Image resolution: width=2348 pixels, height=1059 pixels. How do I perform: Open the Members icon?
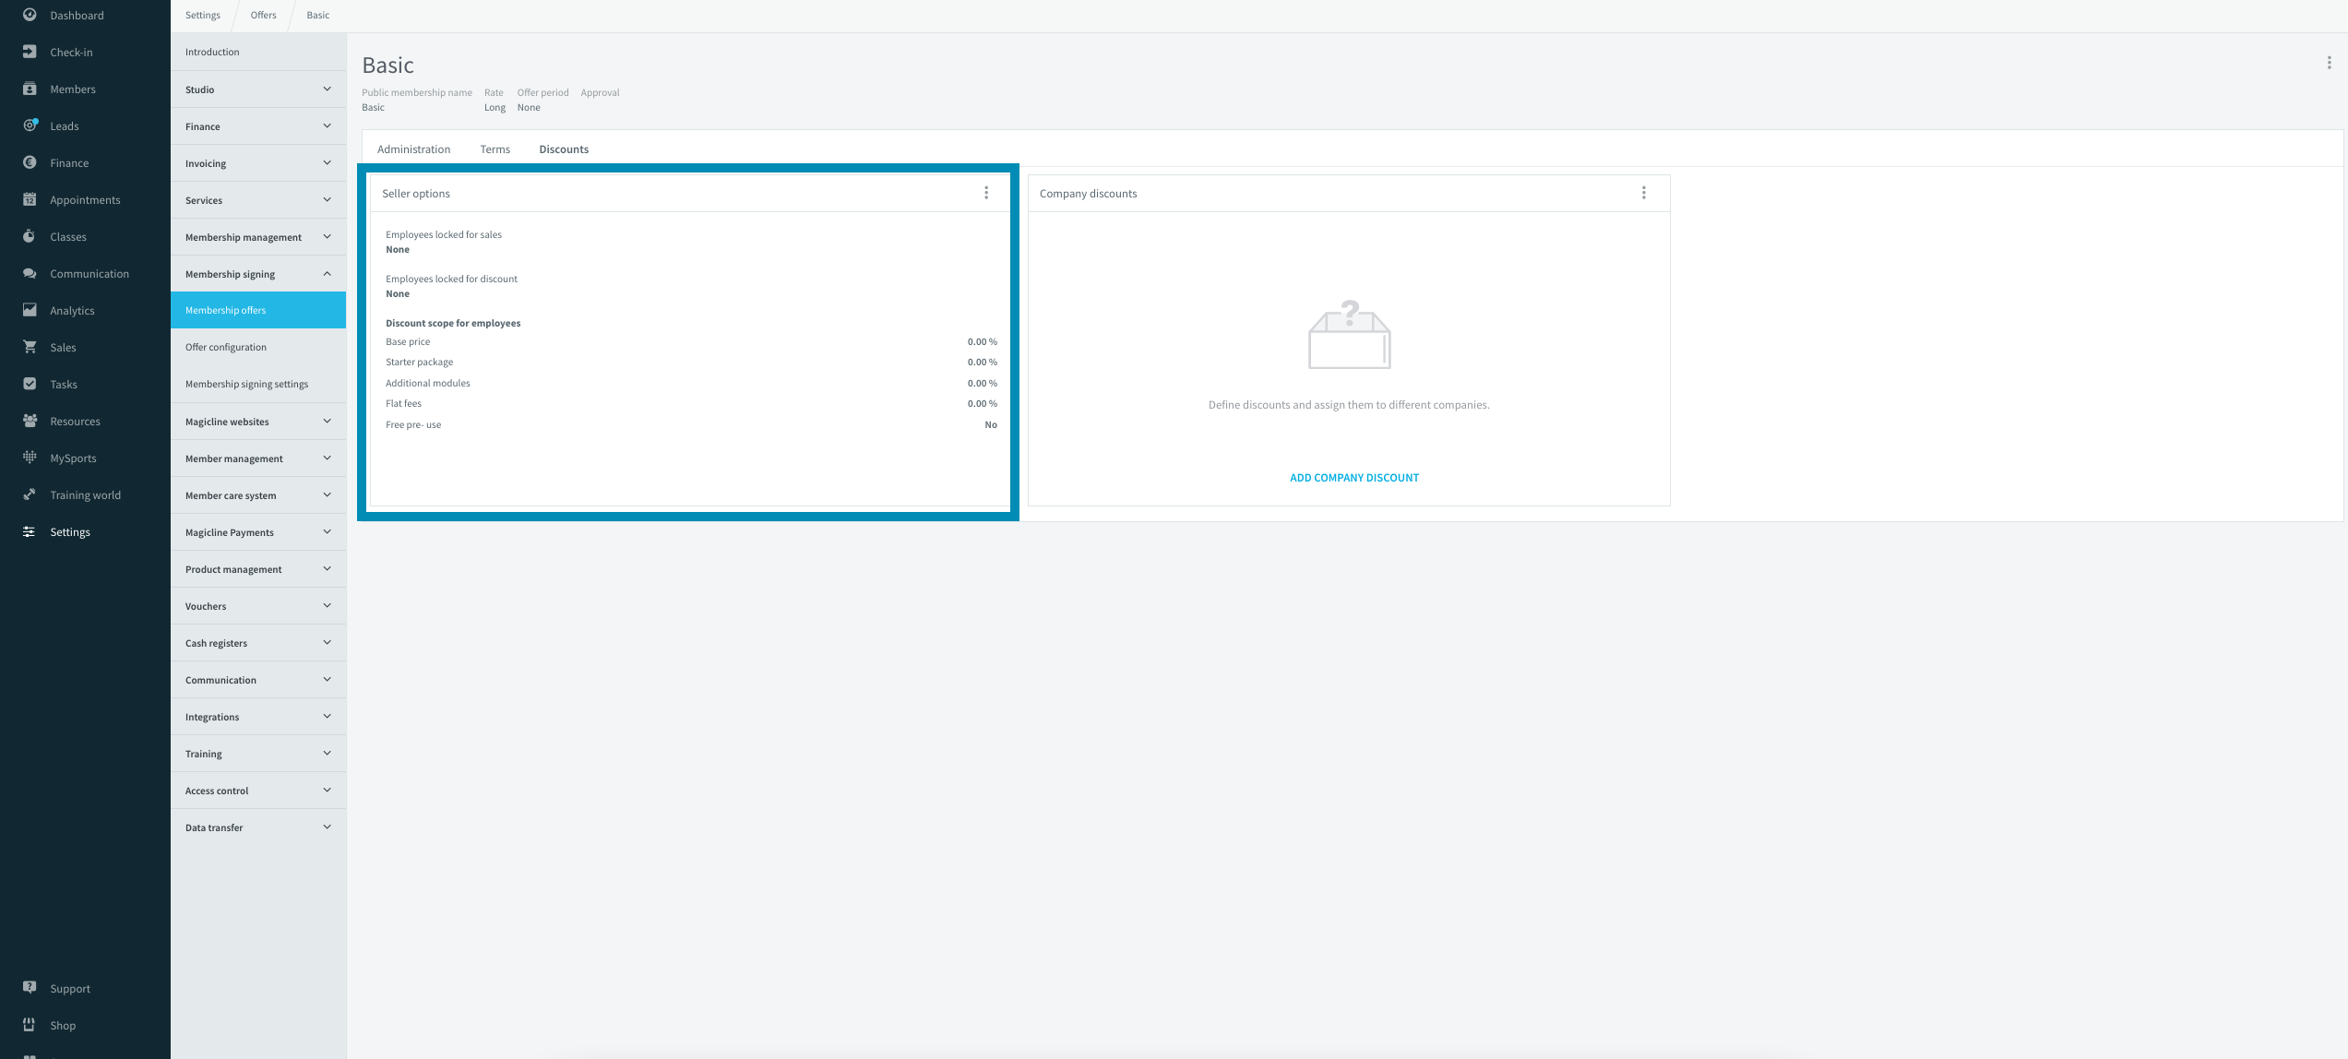[x=30, y=89]
